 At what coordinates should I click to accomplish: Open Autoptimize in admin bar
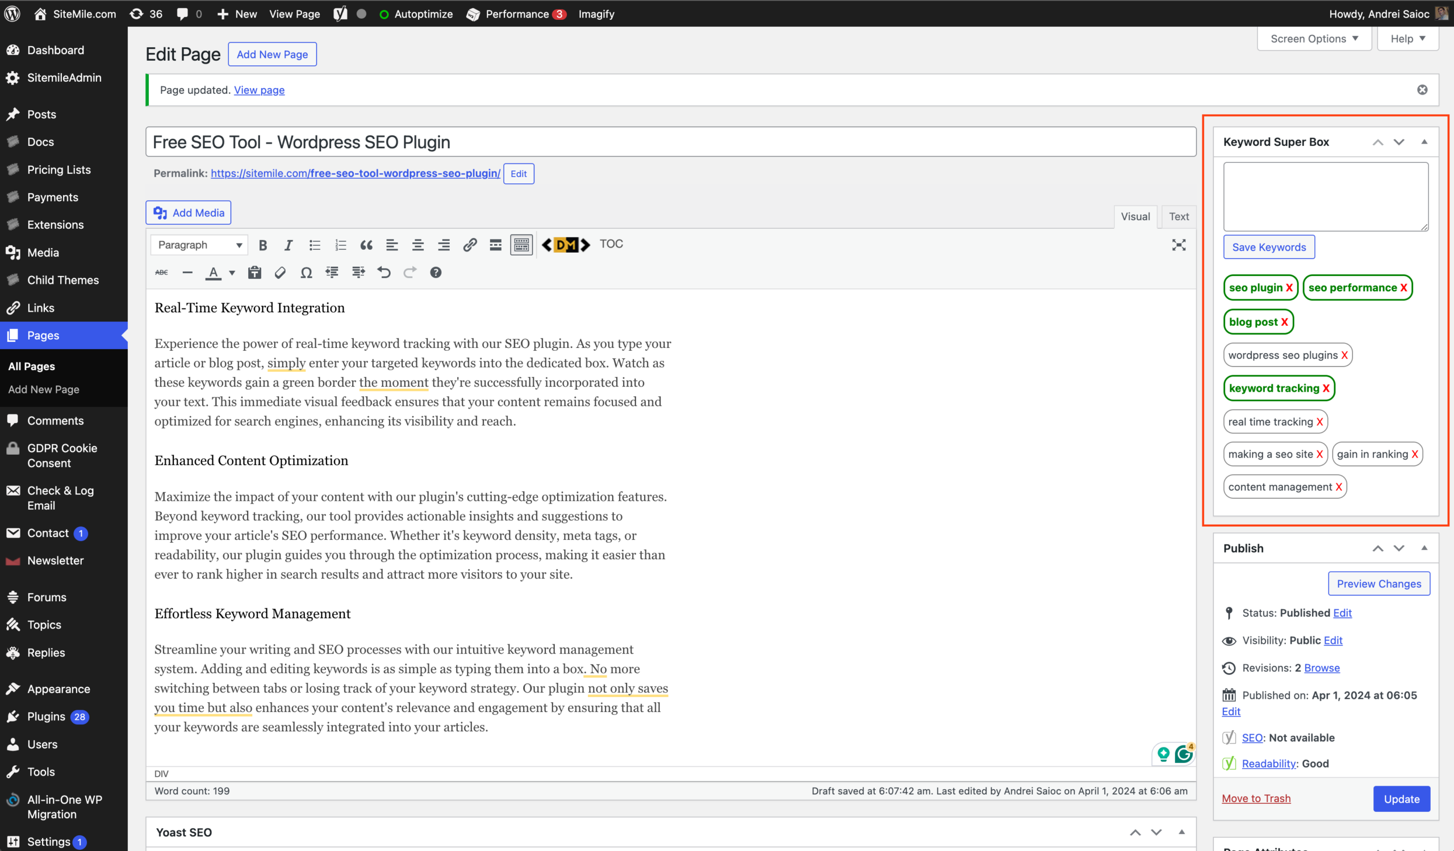click(x=416, y=14)
